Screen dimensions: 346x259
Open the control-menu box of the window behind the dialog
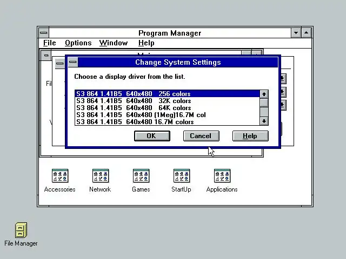pos(59,64)
